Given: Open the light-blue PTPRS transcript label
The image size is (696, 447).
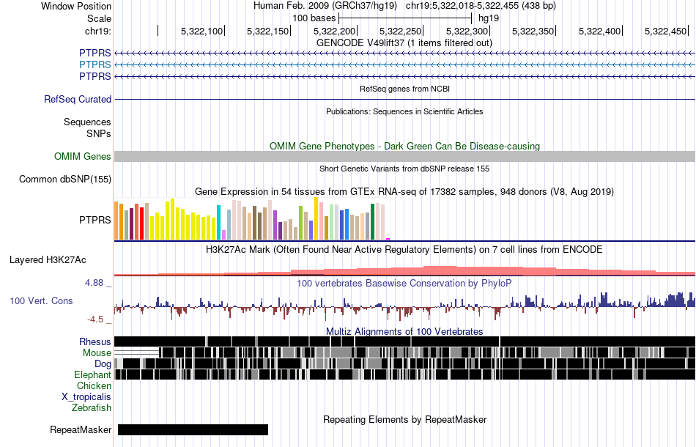Looking at the screenshot, I should pos(95,64).
